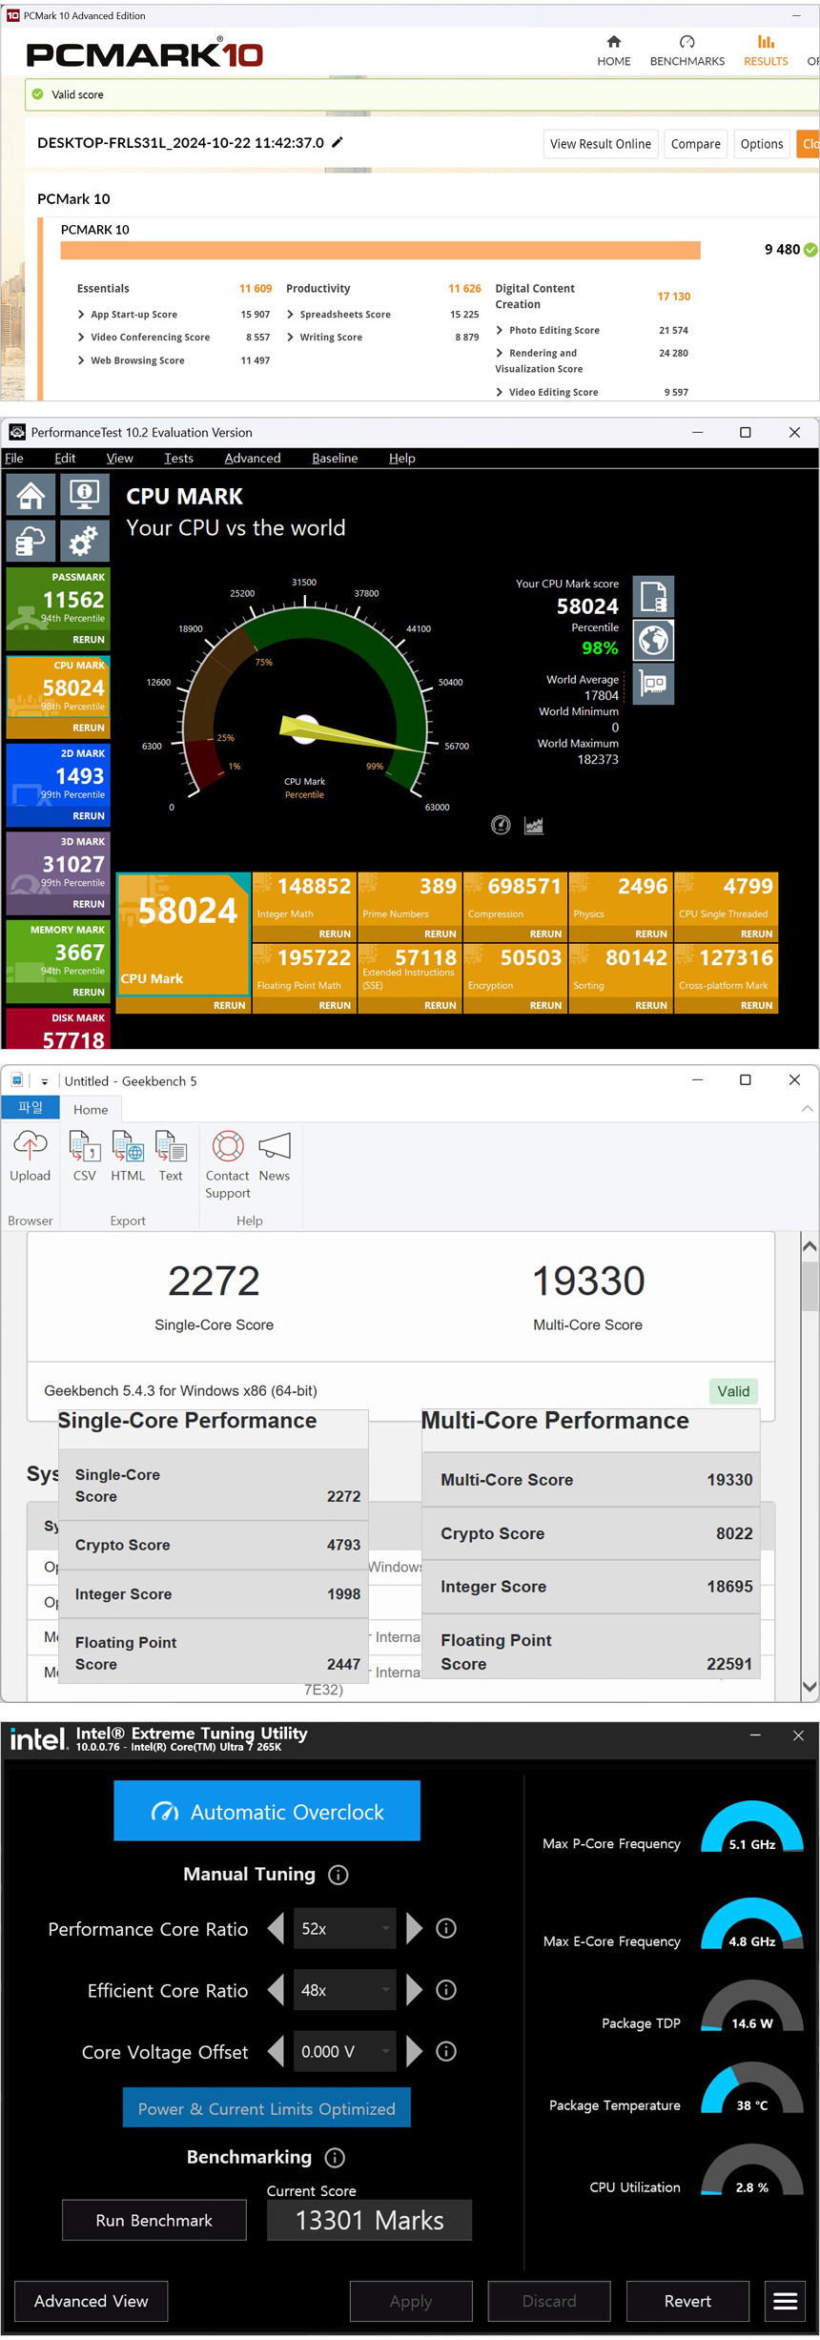Open the PerformanceTest settings gear icon
Screen dimensions: 820x2340
pyautogui.click(x=85, y=541)
